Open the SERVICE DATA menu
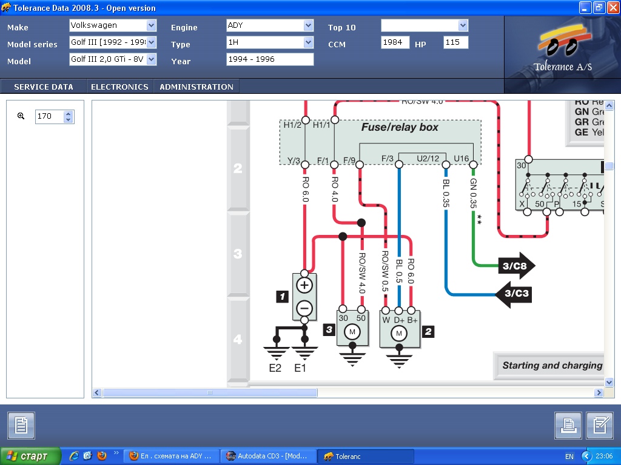The height and width of the screenshot is (465, 621). click(44, 87)
